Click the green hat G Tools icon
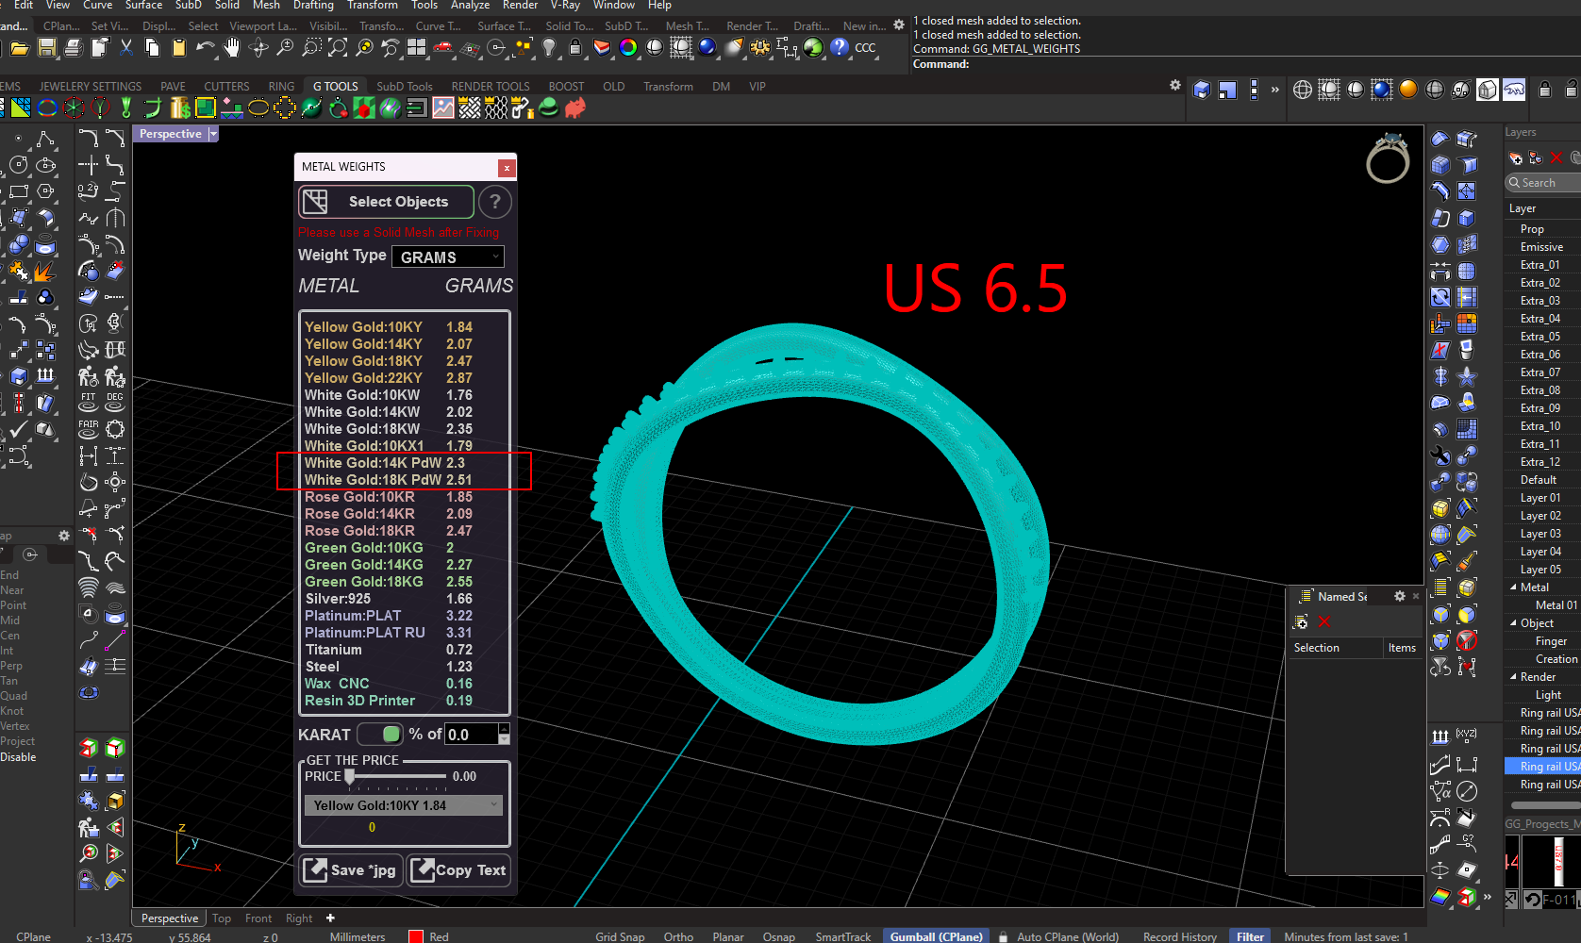Screen dimensions: 1581x943 548,108
